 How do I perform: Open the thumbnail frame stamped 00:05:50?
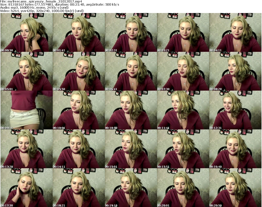(79, 71)
